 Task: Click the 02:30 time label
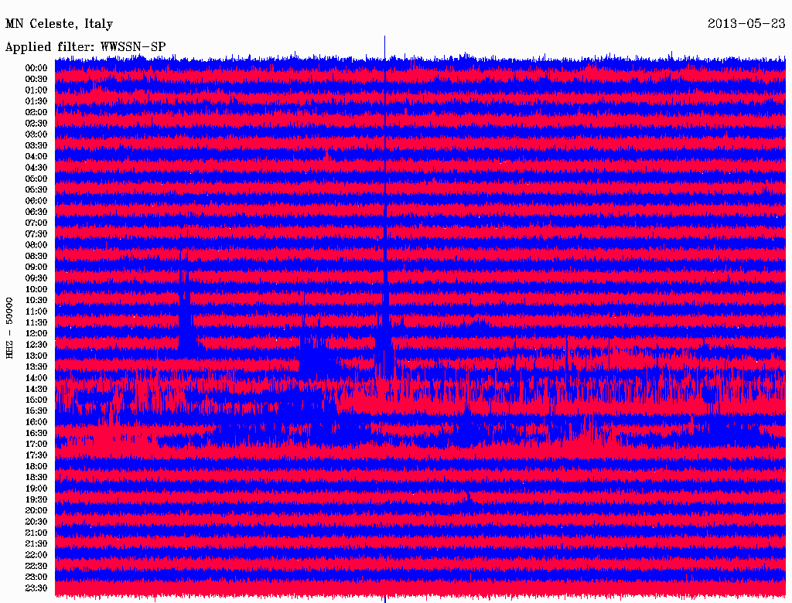point(36,123)
